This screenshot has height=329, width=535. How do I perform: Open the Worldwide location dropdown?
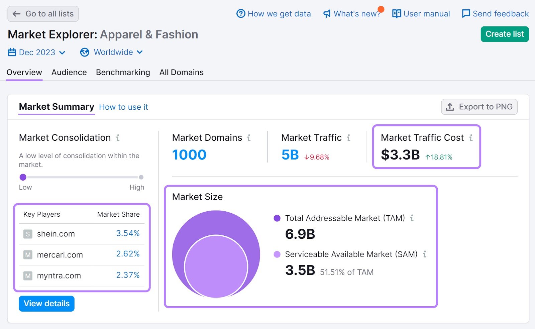139,52
